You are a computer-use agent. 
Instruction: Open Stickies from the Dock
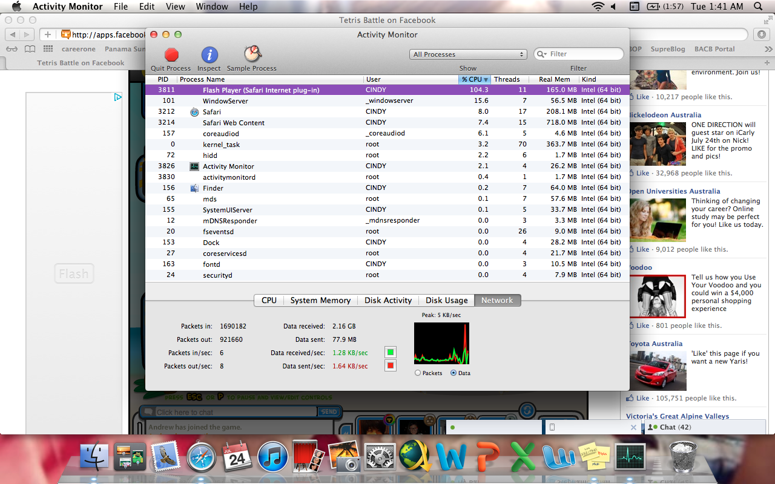593,457
